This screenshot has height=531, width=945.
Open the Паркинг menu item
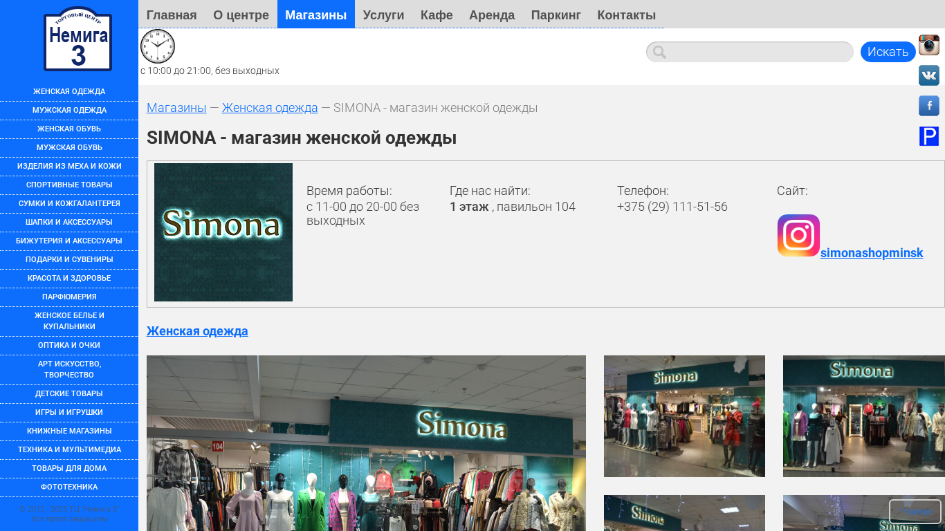(x=556, y=15)
